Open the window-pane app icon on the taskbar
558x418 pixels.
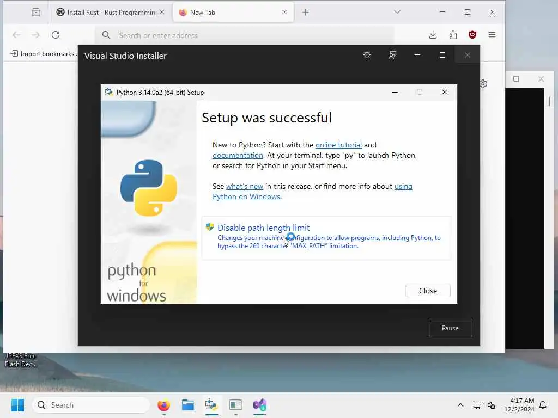tap(235, 405)
